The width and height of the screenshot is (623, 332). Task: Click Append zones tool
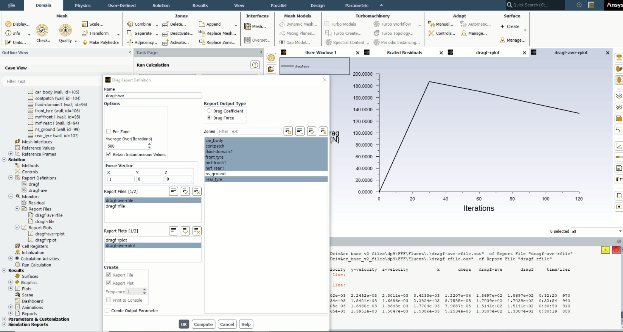(x=210, y=24)
